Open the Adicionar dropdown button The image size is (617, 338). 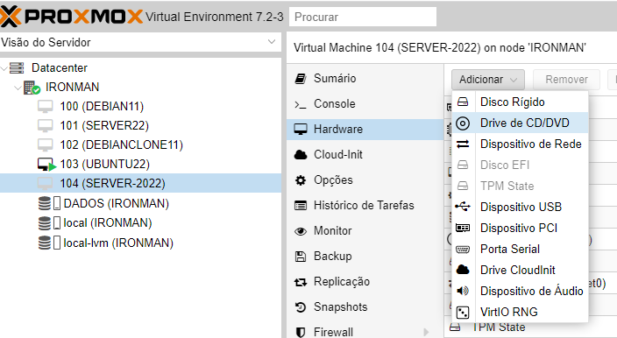tap(488, 80)
